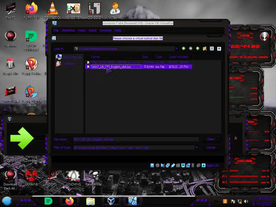Click the USB devices status icon
The image size is (276, 207).
click(x=173, y=165)
